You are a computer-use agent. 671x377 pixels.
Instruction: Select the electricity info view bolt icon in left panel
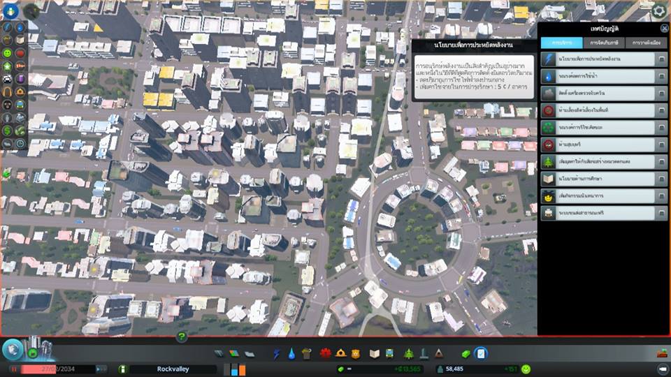pos(7,27)
